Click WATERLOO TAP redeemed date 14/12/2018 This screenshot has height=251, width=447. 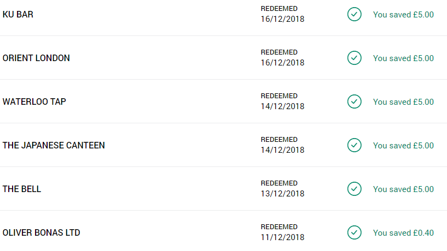pos(282,106)
